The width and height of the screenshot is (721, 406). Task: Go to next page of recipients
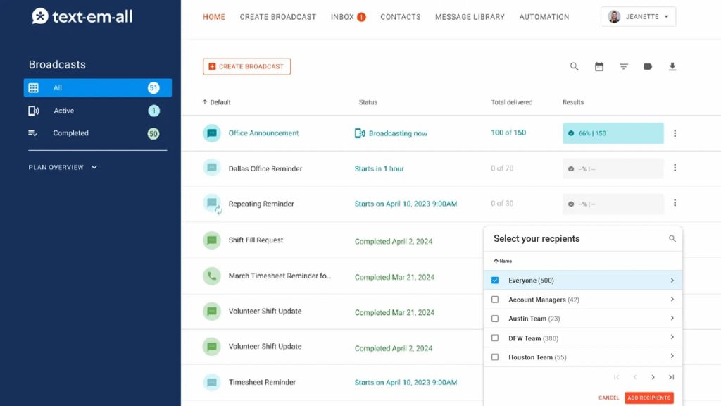(653, 377)
